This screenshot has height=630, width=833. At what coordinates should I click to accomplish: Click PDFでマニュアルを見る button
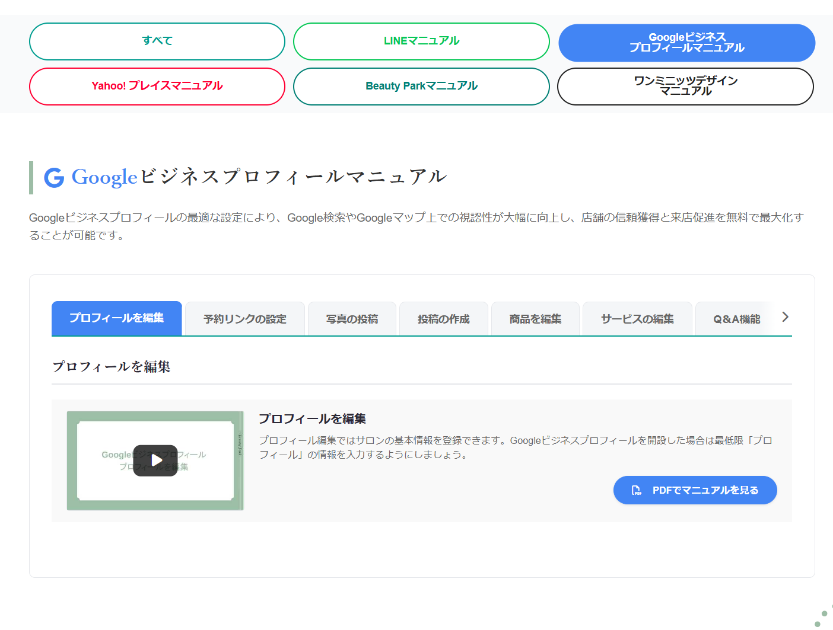(695, 490)
